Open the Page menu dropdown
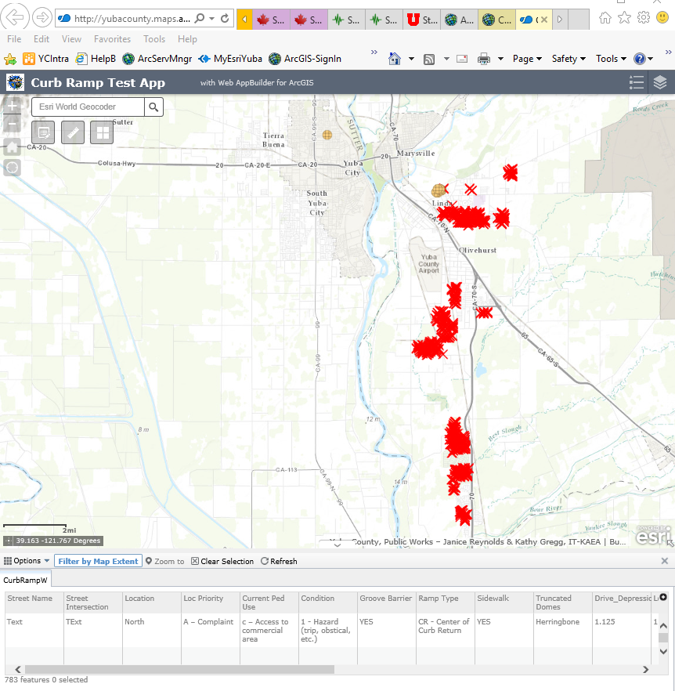This screenshot has height=691, width=675. pos(527,59)
